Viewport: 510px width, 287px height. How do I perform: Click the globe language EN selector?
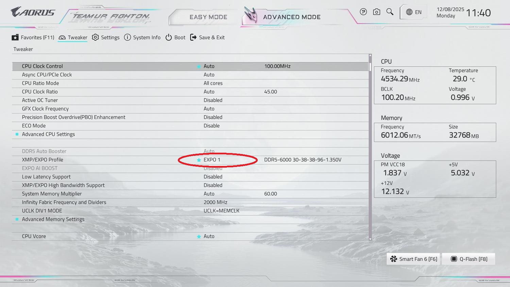413,12
